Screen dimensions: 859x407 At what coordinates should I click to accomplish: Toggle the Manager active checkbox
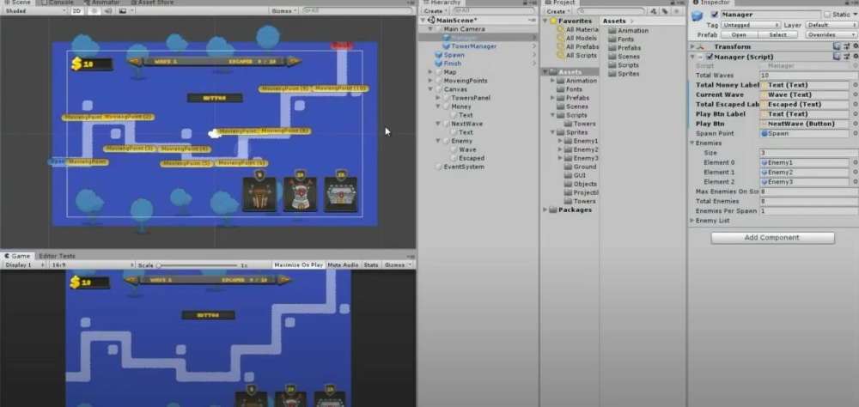(x=715, y=15)
